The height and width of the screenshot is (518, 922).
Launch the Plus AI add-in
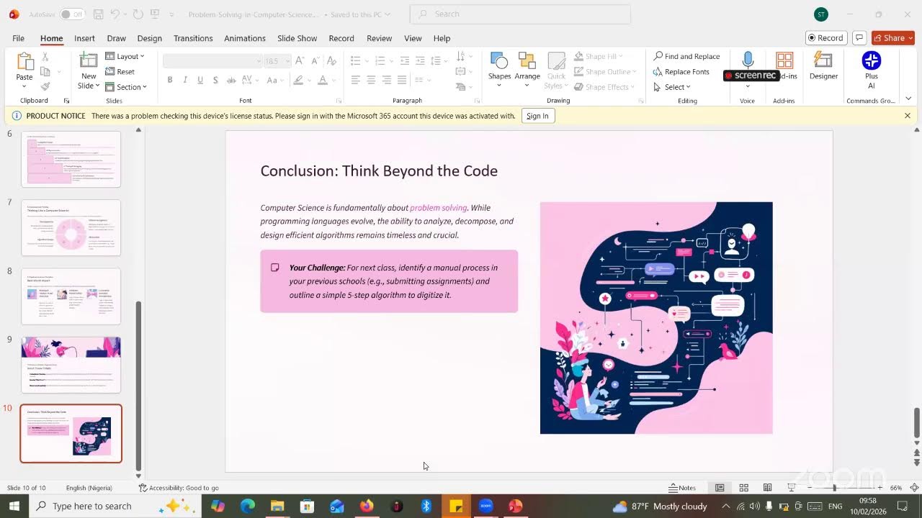(872, 70)
